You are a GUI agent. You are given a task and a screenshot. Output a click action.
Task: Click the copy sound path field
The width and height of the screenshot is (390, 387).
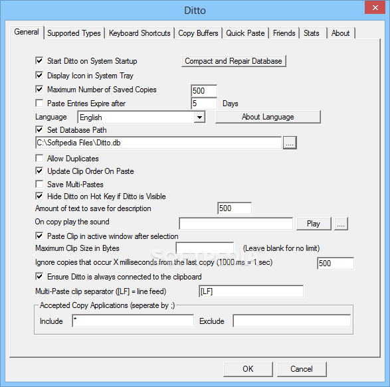coord(236,224)
